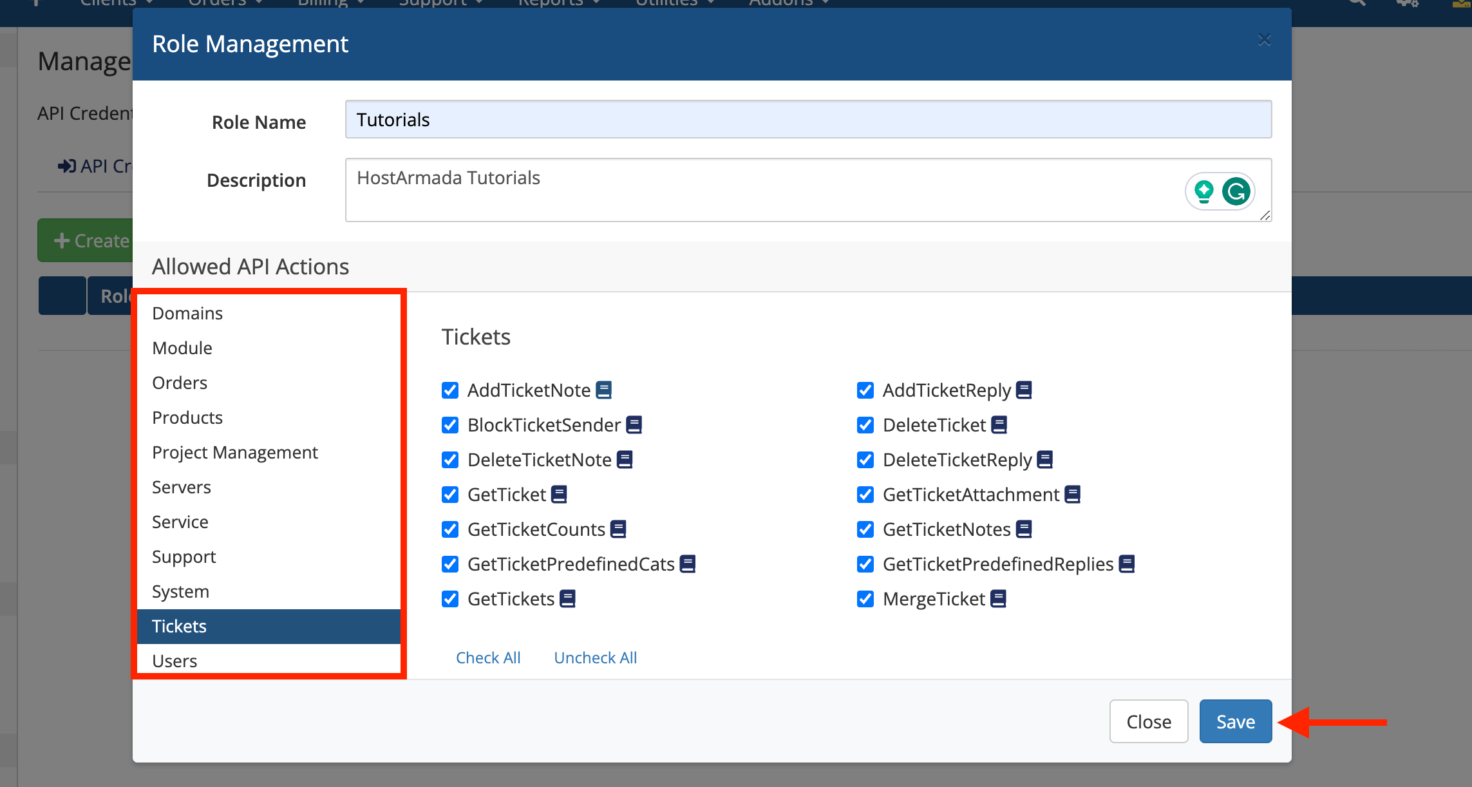Click the Create button in background page

pyautogui.click(x=86, y=240)
